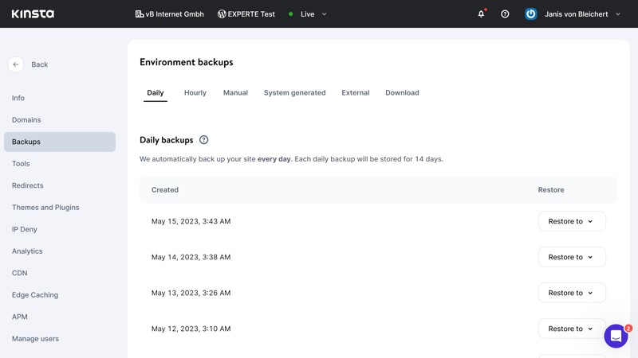638x358 pixels.
Task: Open Restore to for May 15 backup
Action: click(x=572, y=221)
